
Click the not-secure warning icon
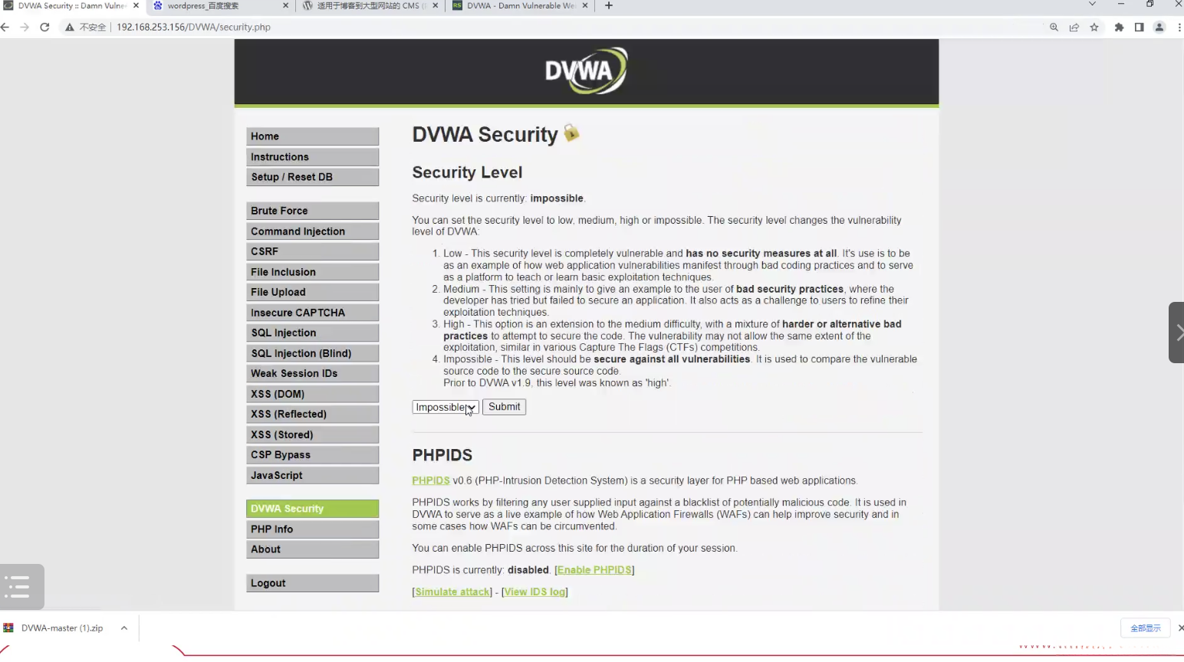[70, 27]
